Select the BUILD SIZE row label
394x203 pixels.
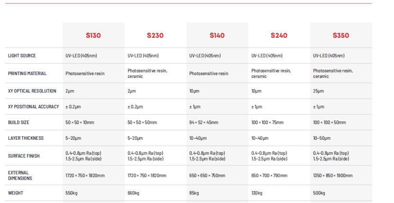(18, 122)
